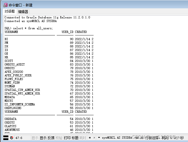Click the first USER_ID column header
The image size is (188, 142).
[67, 32]
